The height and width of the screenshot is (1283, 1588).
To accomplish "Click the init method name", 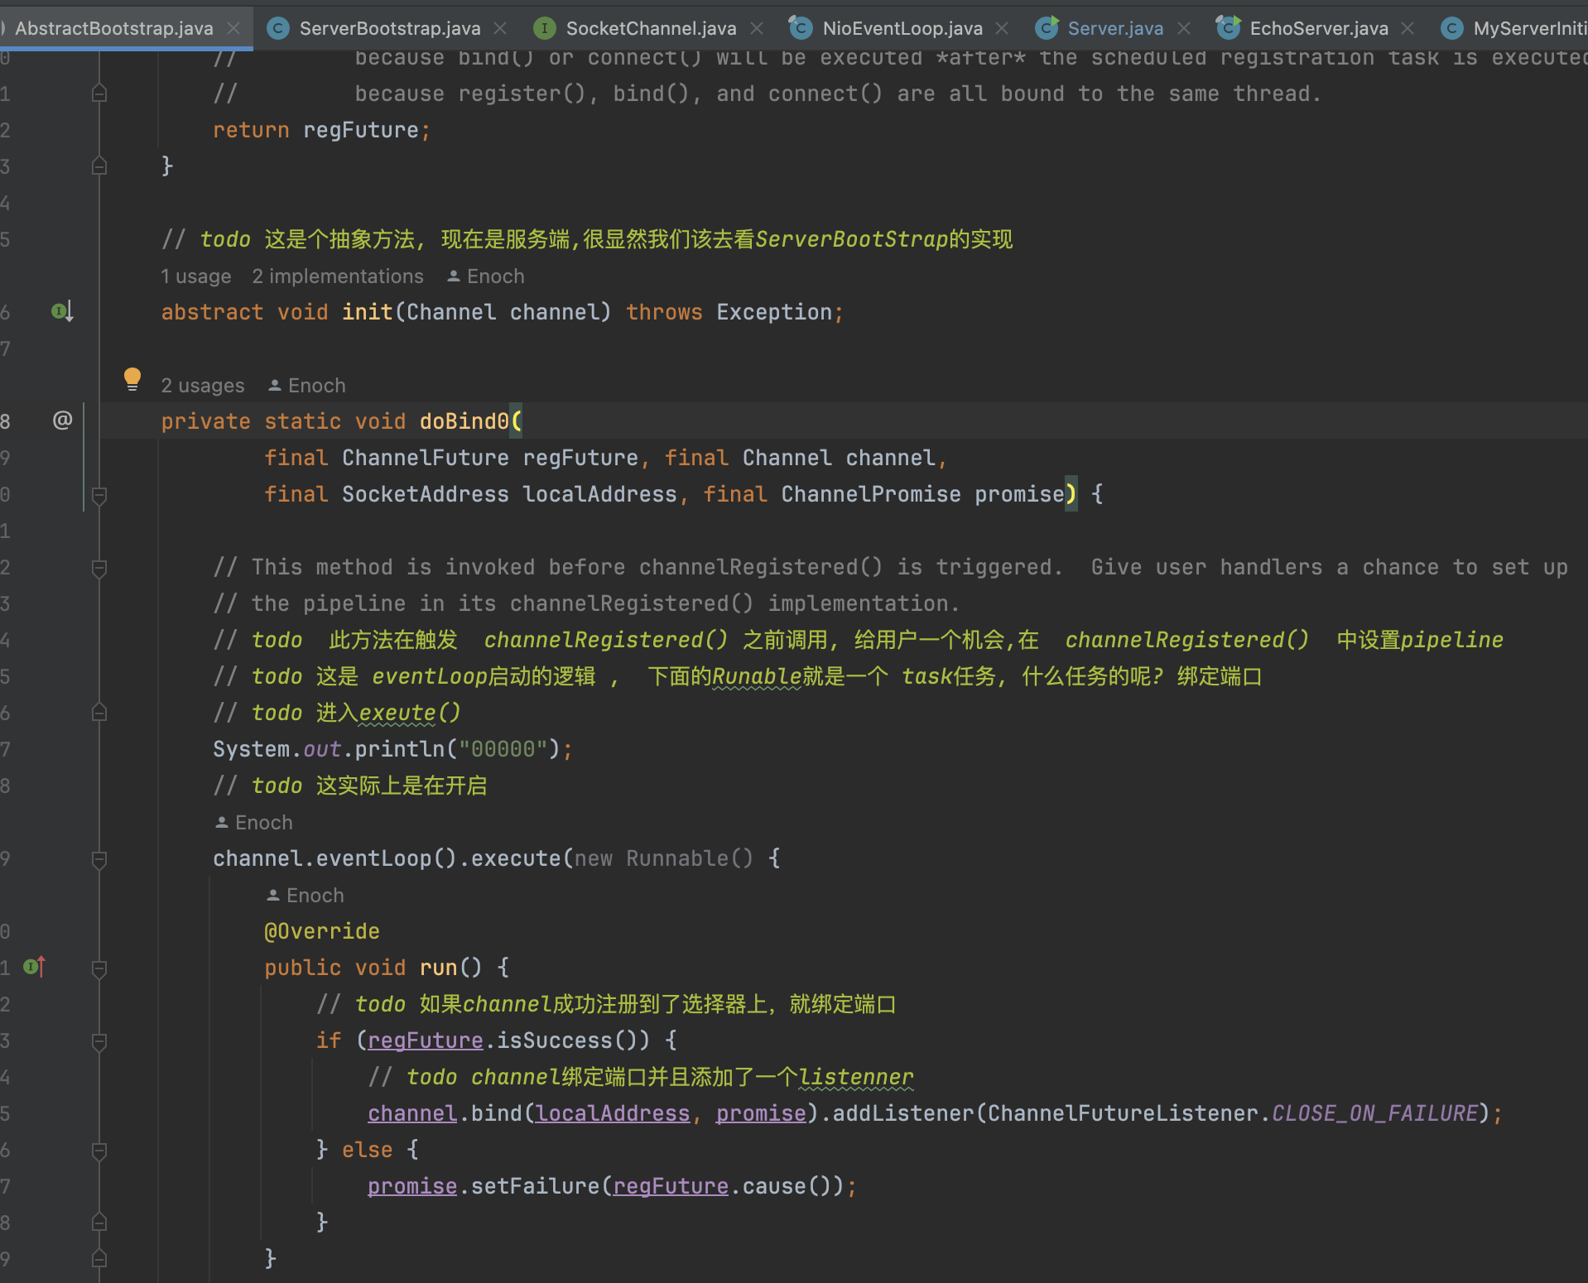I will [x=367, y=312].
